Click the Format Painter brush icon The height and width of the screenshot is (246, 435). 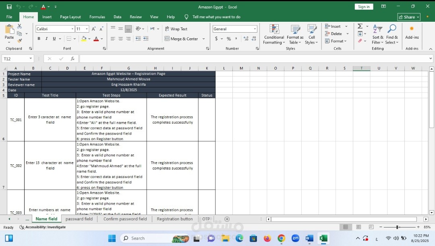click(19, 41)
